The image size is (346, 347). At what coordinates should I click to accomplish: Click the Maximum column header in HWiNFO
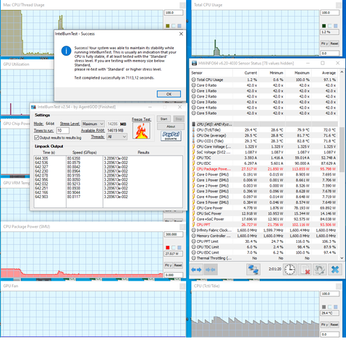302,73
